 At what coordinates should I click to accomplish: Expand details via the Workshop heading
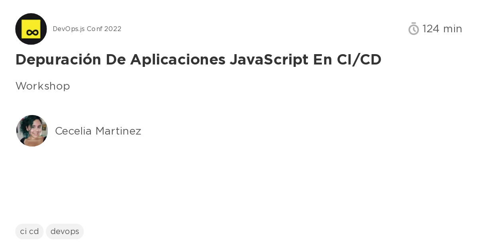point(43,86)
